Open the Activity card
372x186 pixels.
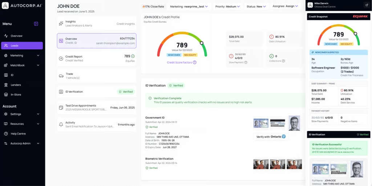97,124
